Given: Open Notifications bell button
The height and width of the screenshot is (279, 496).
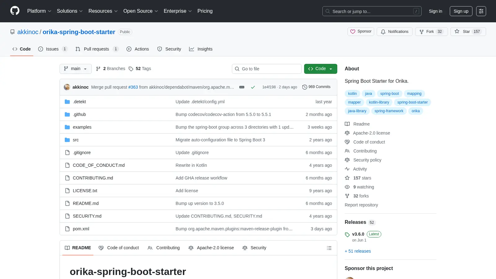Looking at the screenshot, I should (x=395, y=32).
